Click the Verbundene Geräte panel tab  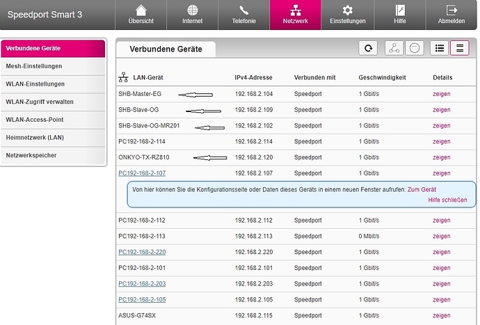166,49
